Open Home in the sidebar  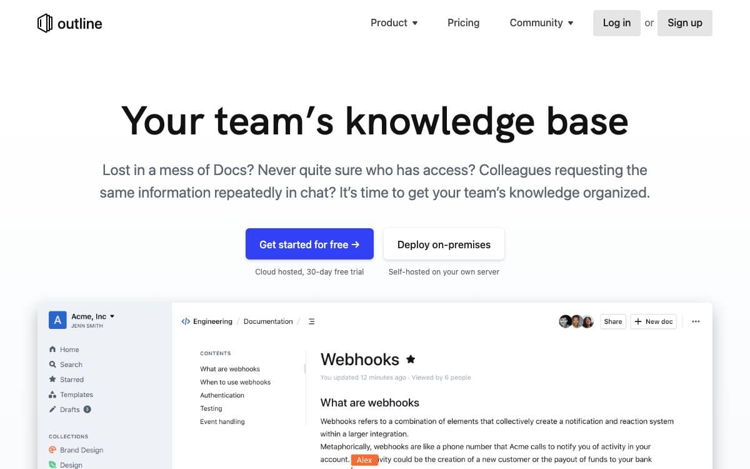pyautogui.click(x=64, y=350)
